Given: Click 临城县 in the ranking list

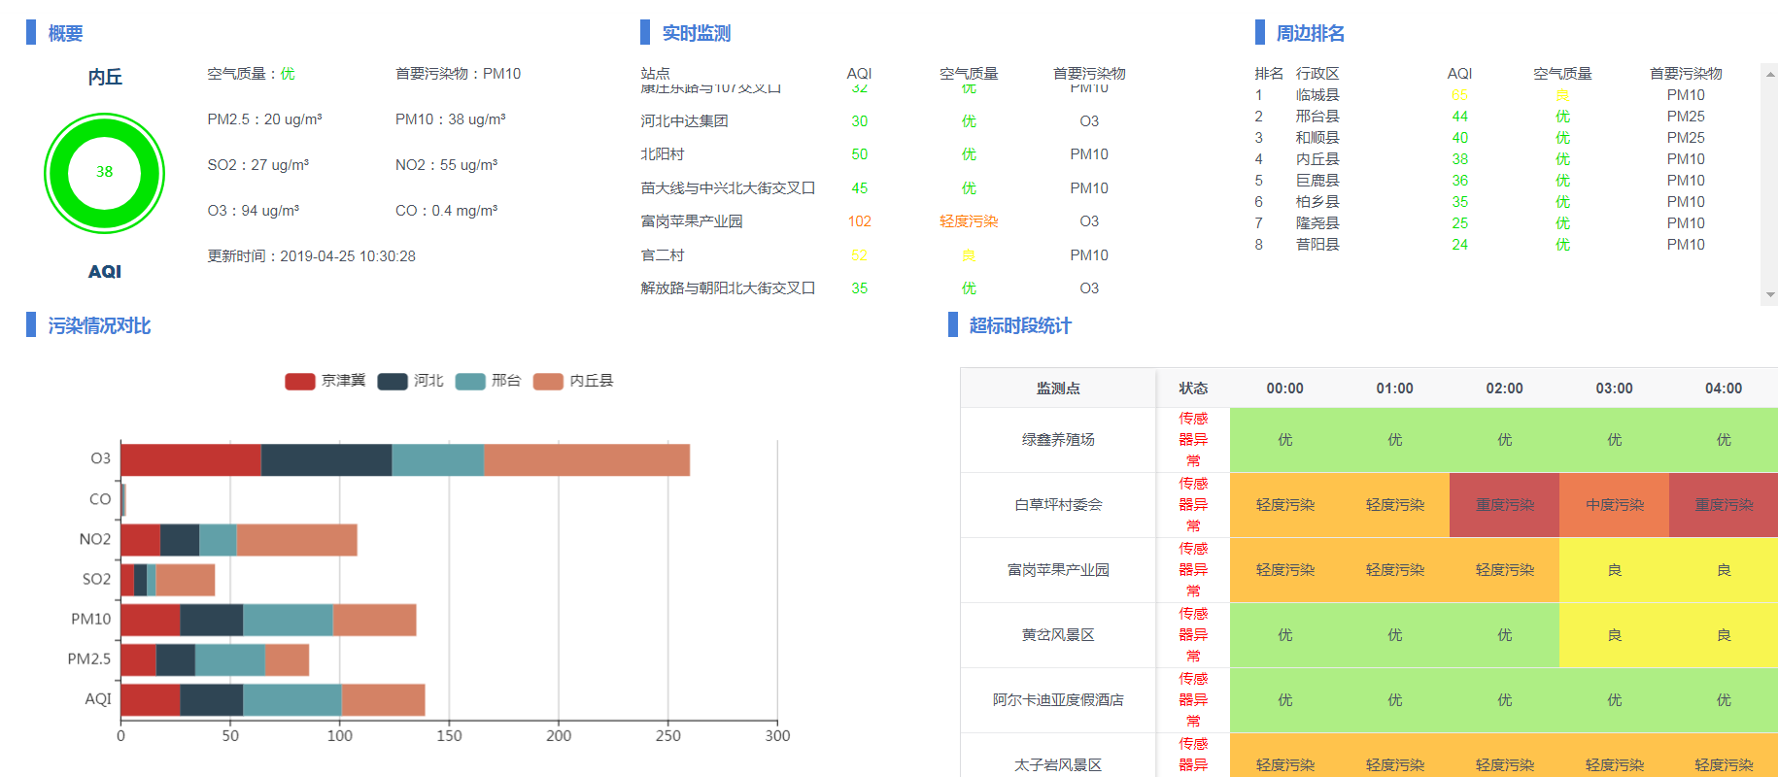Looking at the screenshot, I should 1317,95.
